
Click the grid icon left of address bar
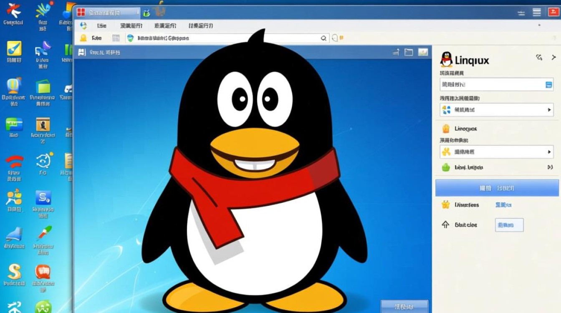(x=116, y=38)
